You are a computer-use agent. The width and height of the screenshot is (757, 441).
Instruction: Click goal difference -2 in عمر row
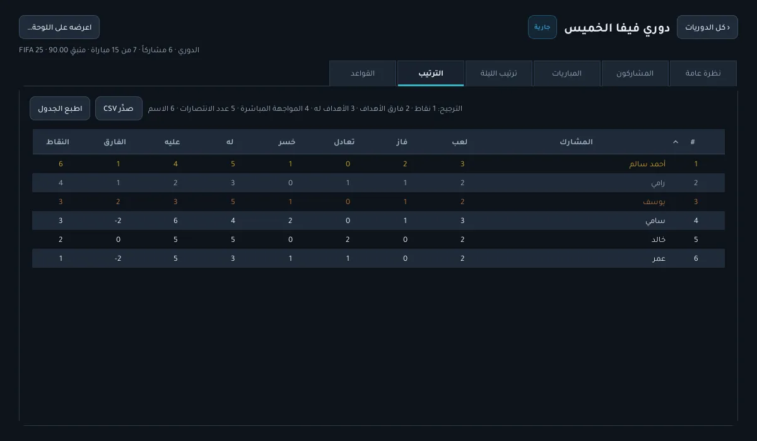[118, 258]
